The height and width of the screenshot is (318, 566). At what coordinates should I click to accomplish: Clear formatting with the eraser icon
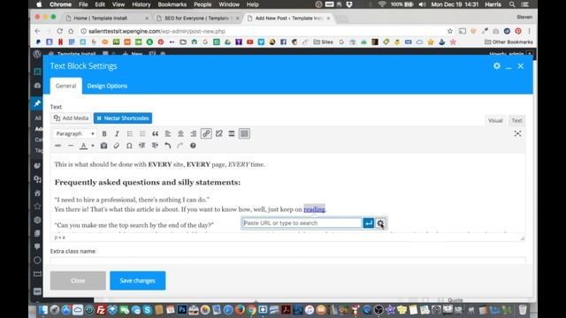(116, 146)
